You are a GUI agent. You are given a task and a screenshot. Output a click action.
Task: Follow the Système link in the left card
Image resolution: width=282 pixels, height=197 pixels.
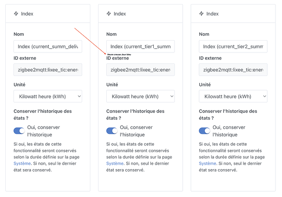(x=22, y=163)
